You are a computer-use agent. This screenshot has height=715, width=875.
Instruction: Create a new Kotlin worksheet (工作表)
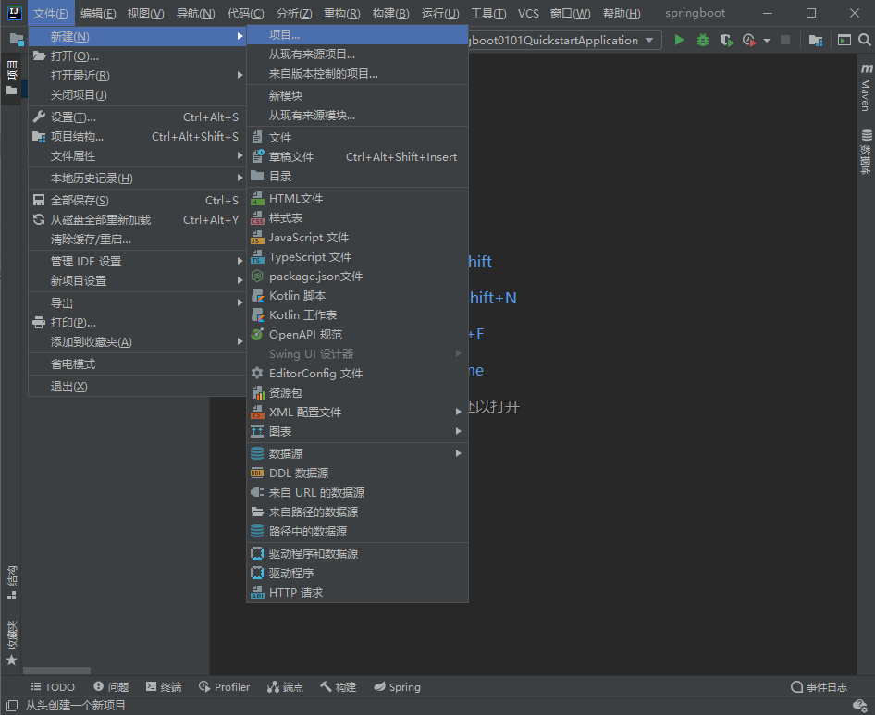pyautogui.click(x=357, y=315)
